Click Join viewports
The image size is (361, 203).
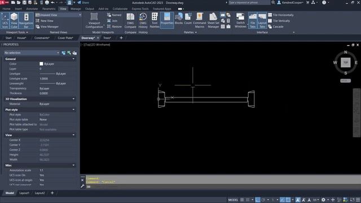point(112,21)
